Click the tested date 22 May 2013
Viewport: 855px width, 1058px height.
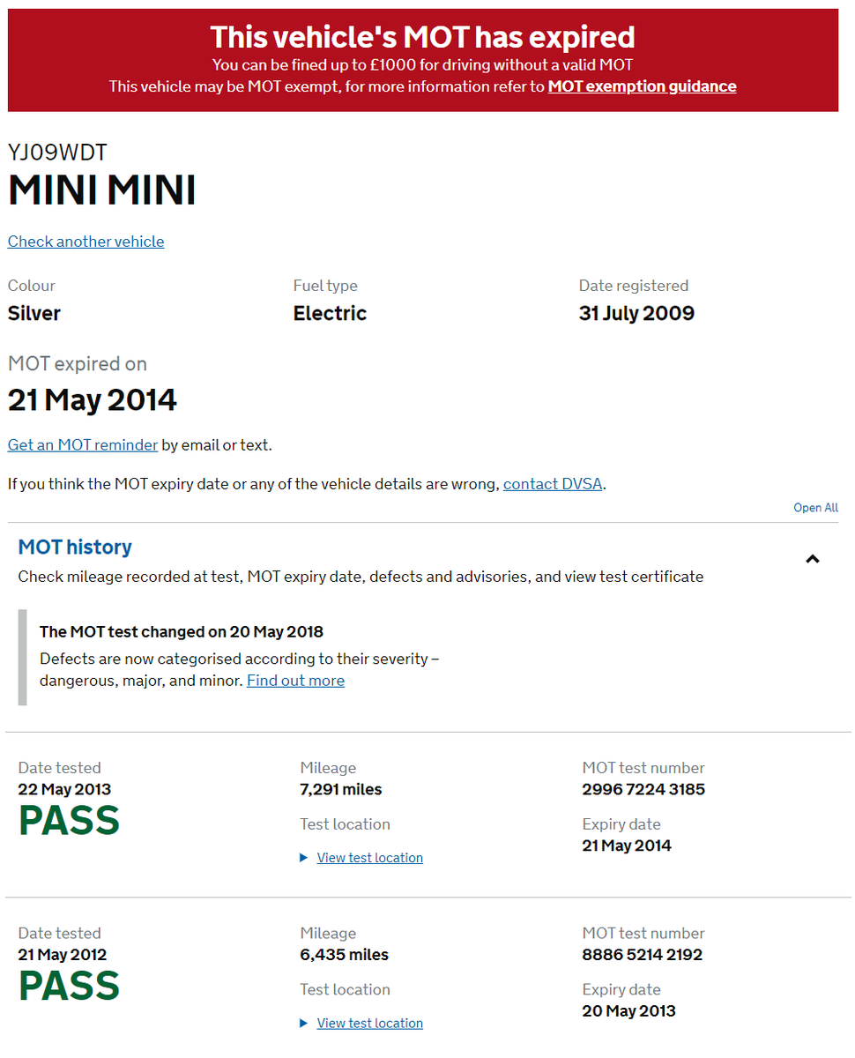click(64, 789)
